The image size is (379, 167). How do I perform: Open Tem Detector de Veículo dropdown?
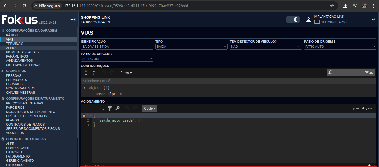(x=266, y=47)
